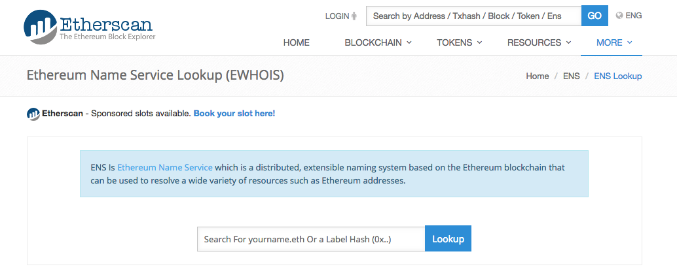Click Home in the breadcrumb
The image size is (677, 275).
pos(537,76)
